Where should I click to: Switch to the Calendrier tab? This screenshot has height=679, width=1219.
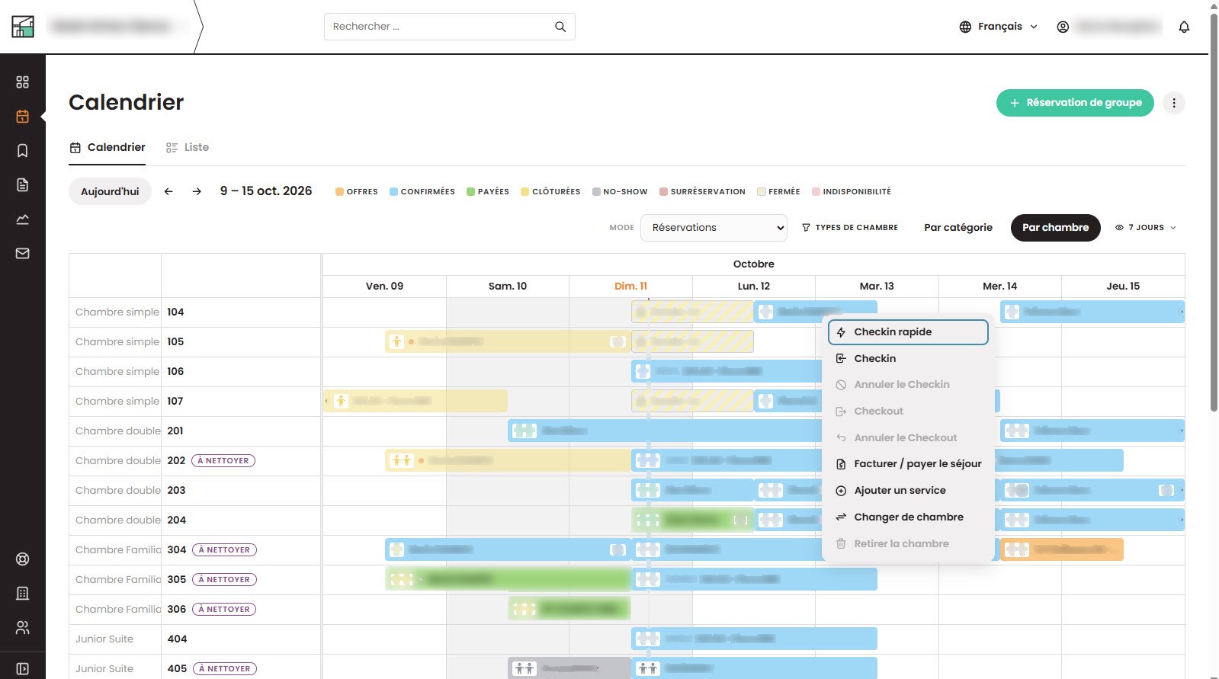[107, 147]
